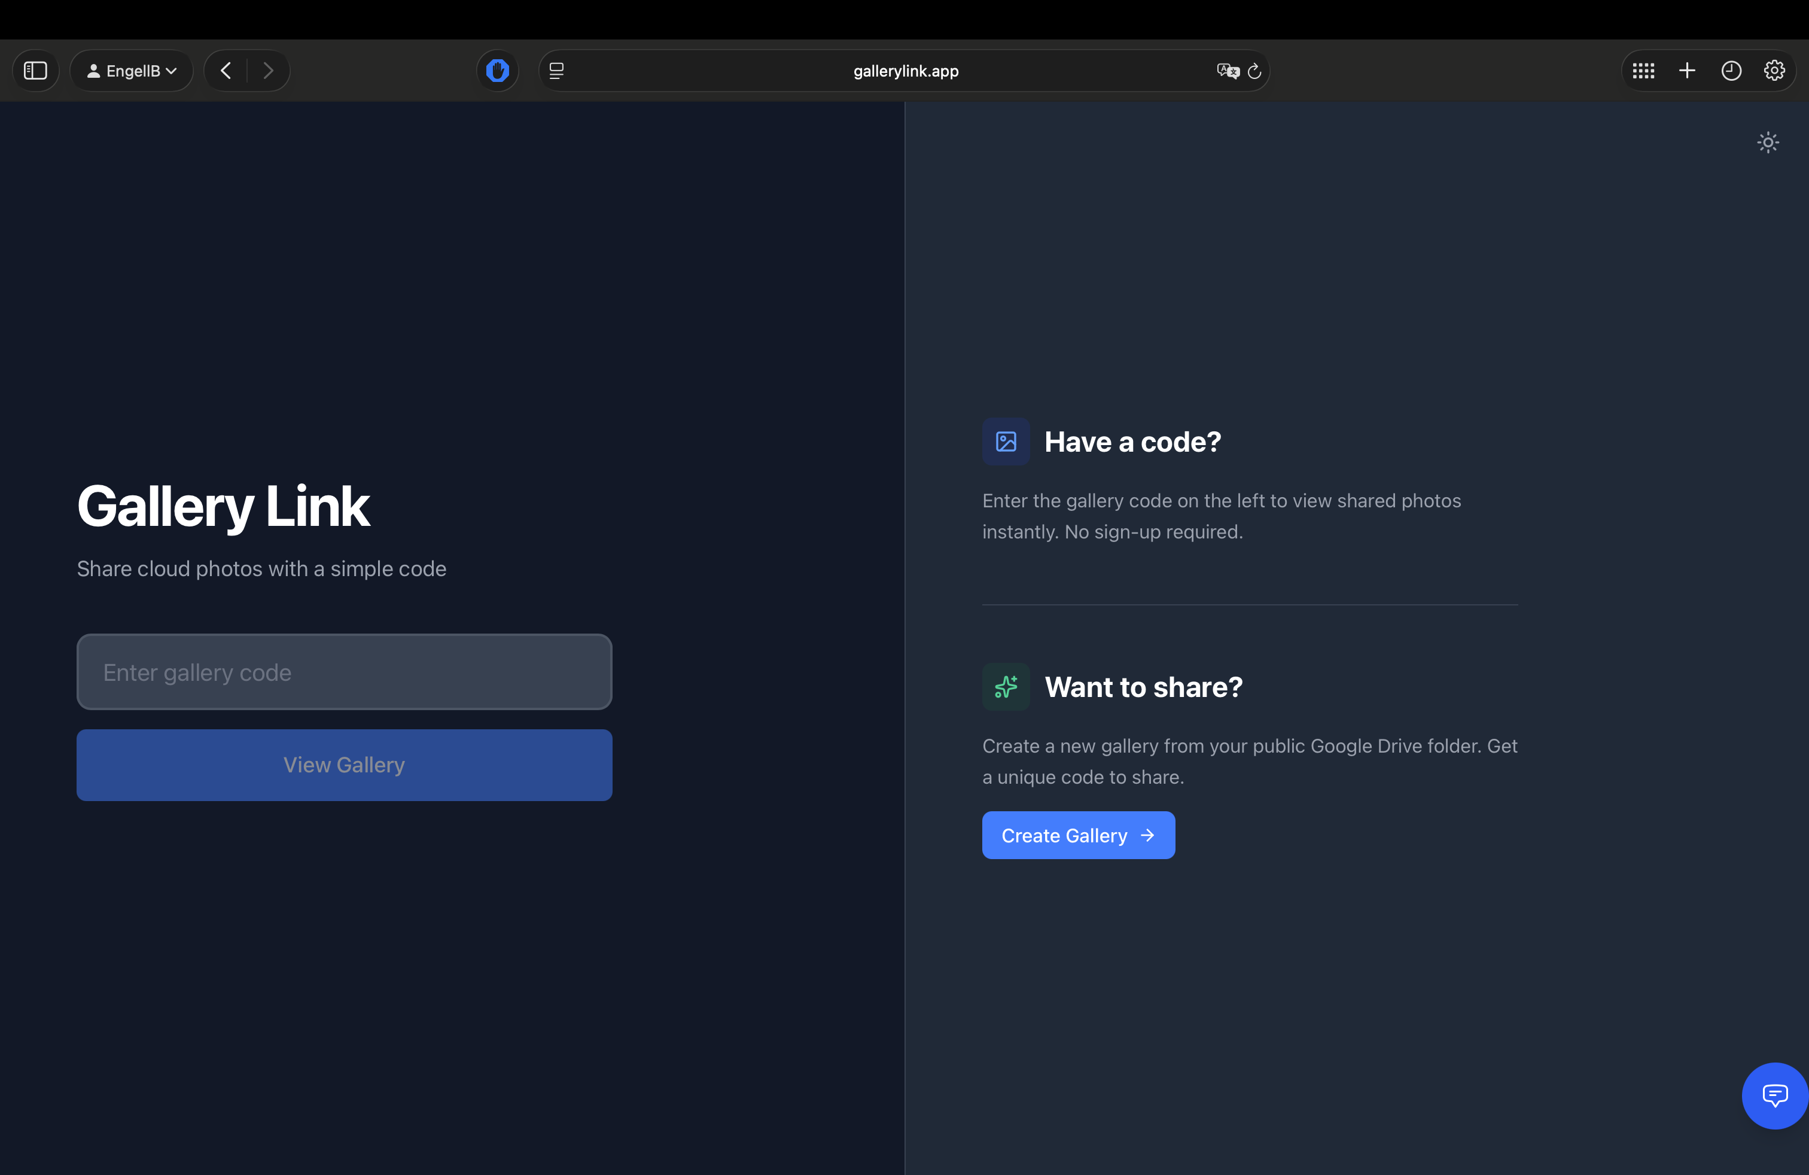
Task: Open the chat support bubble
Action: (1775, 1095)
